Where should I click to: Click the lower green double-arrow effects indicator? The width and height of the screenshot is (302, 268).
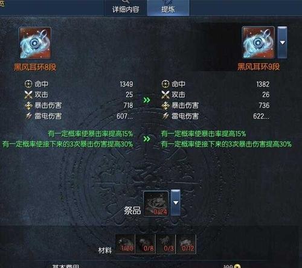point(147,139)
